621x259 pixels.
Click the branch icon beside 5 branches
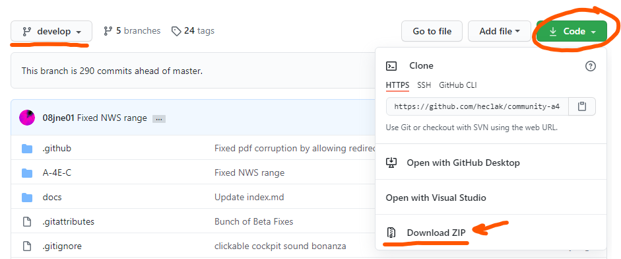108,31
